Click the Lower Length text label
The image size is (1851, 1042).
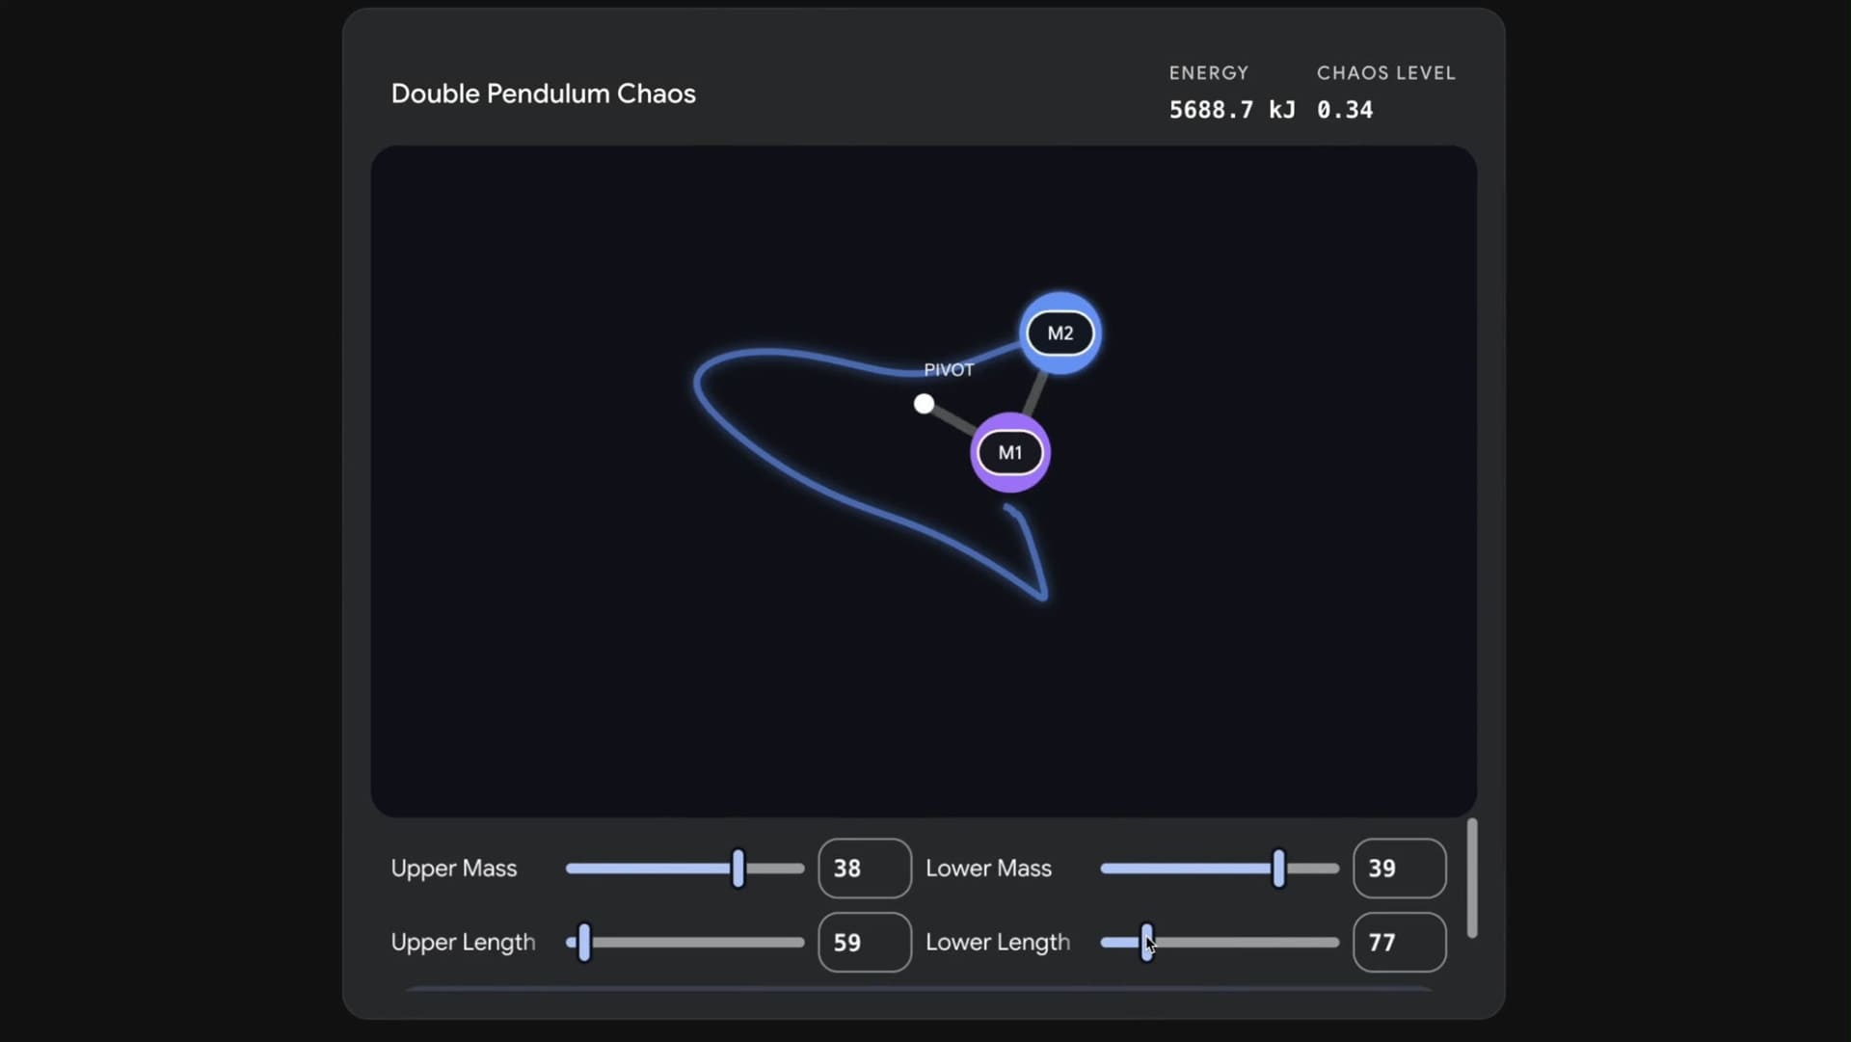(x=997, y=943)
